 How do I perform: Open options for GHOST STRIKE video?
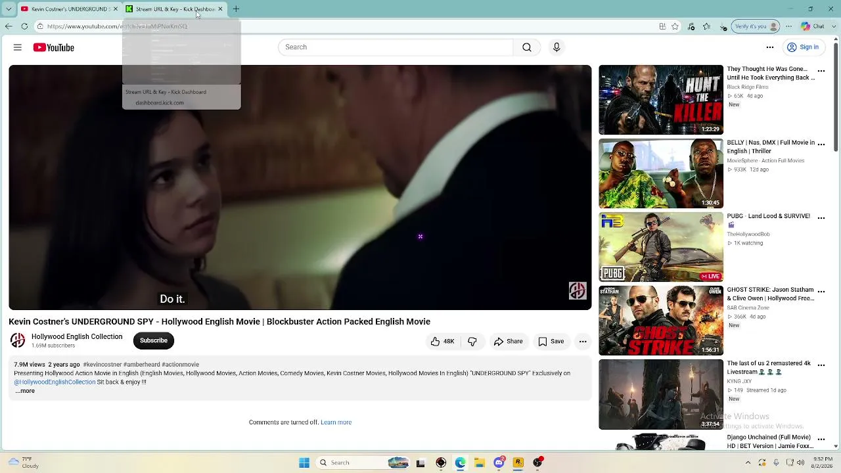click(x=821, y=291)
